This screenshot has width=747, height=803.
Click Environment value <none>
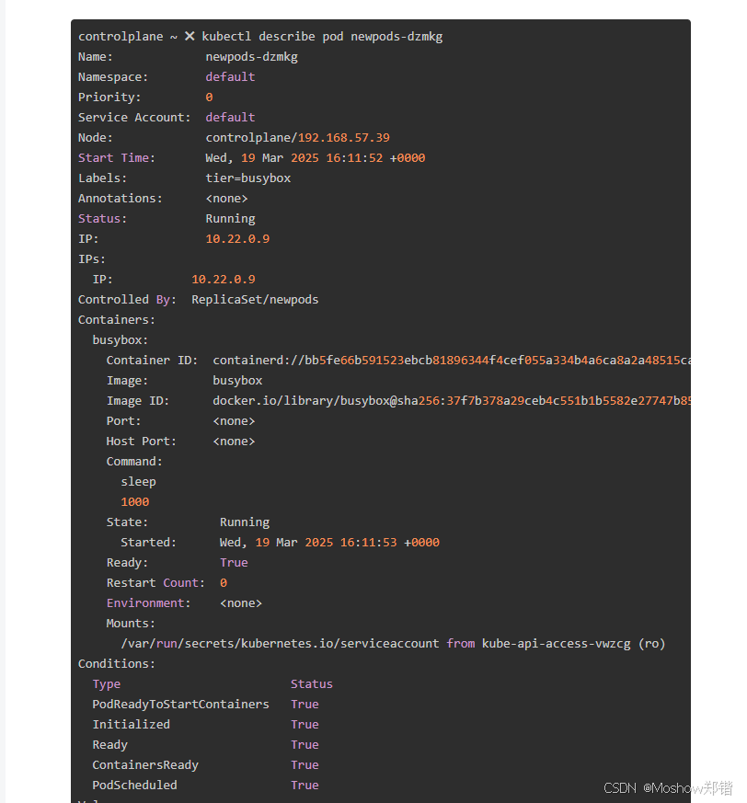pos(241,603)
